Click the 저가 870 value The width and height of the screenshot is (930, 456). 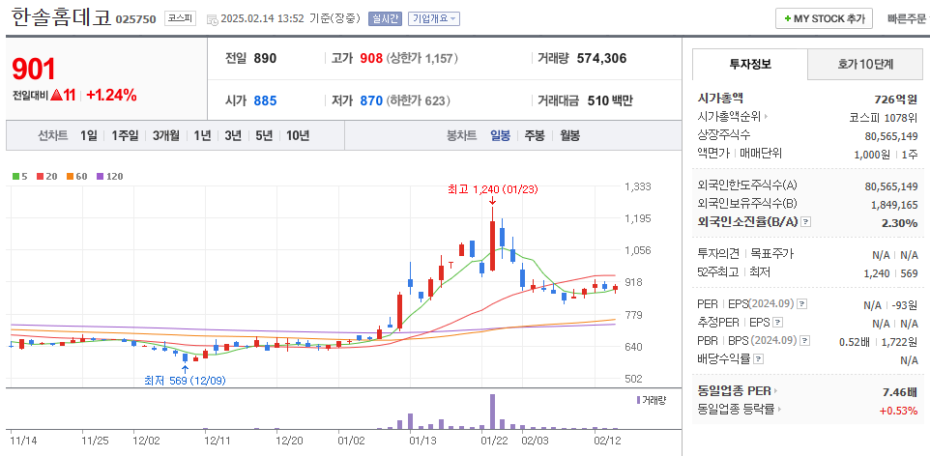pos(370,100)
